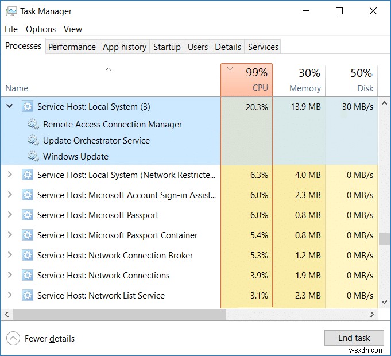Open the File menu

click(x=11, y=29)
